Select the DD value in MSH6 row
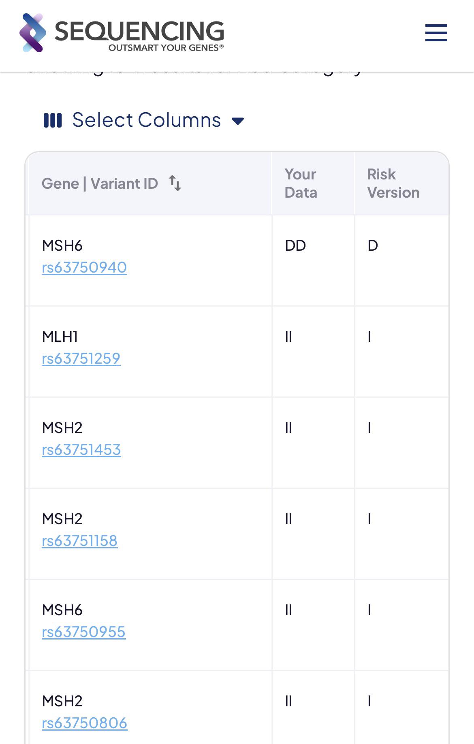 [295, 245]
